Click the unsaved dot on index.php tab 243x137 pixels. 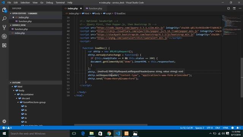point(81,8)
